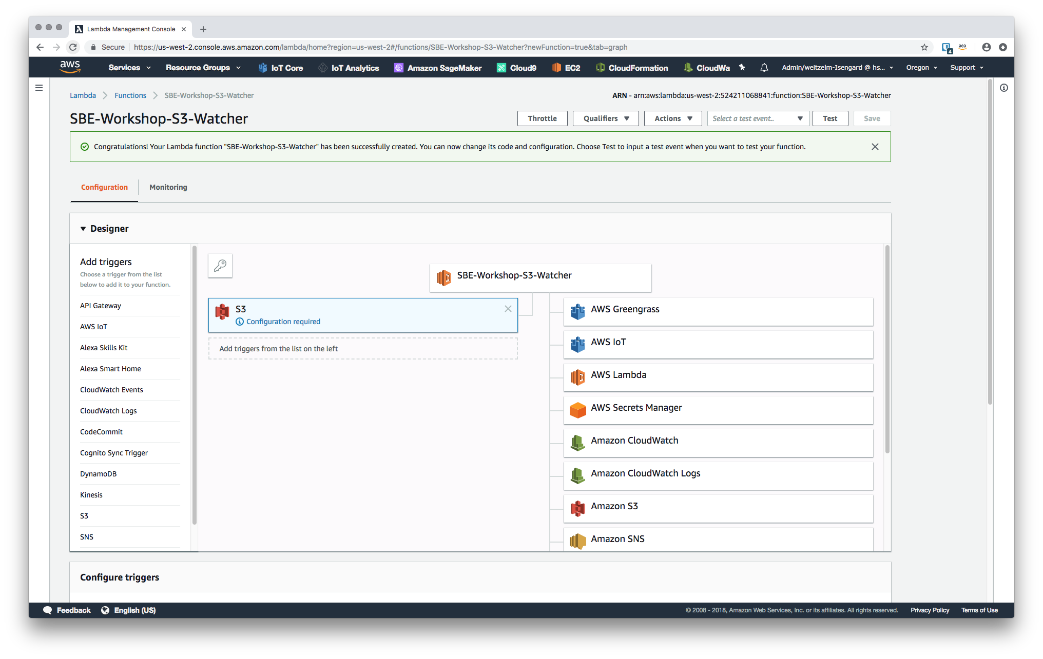The image size is (1043, 659).
Task: Click the Configuration required info icon
Action: pyautogui.click(x=240, y=322)
